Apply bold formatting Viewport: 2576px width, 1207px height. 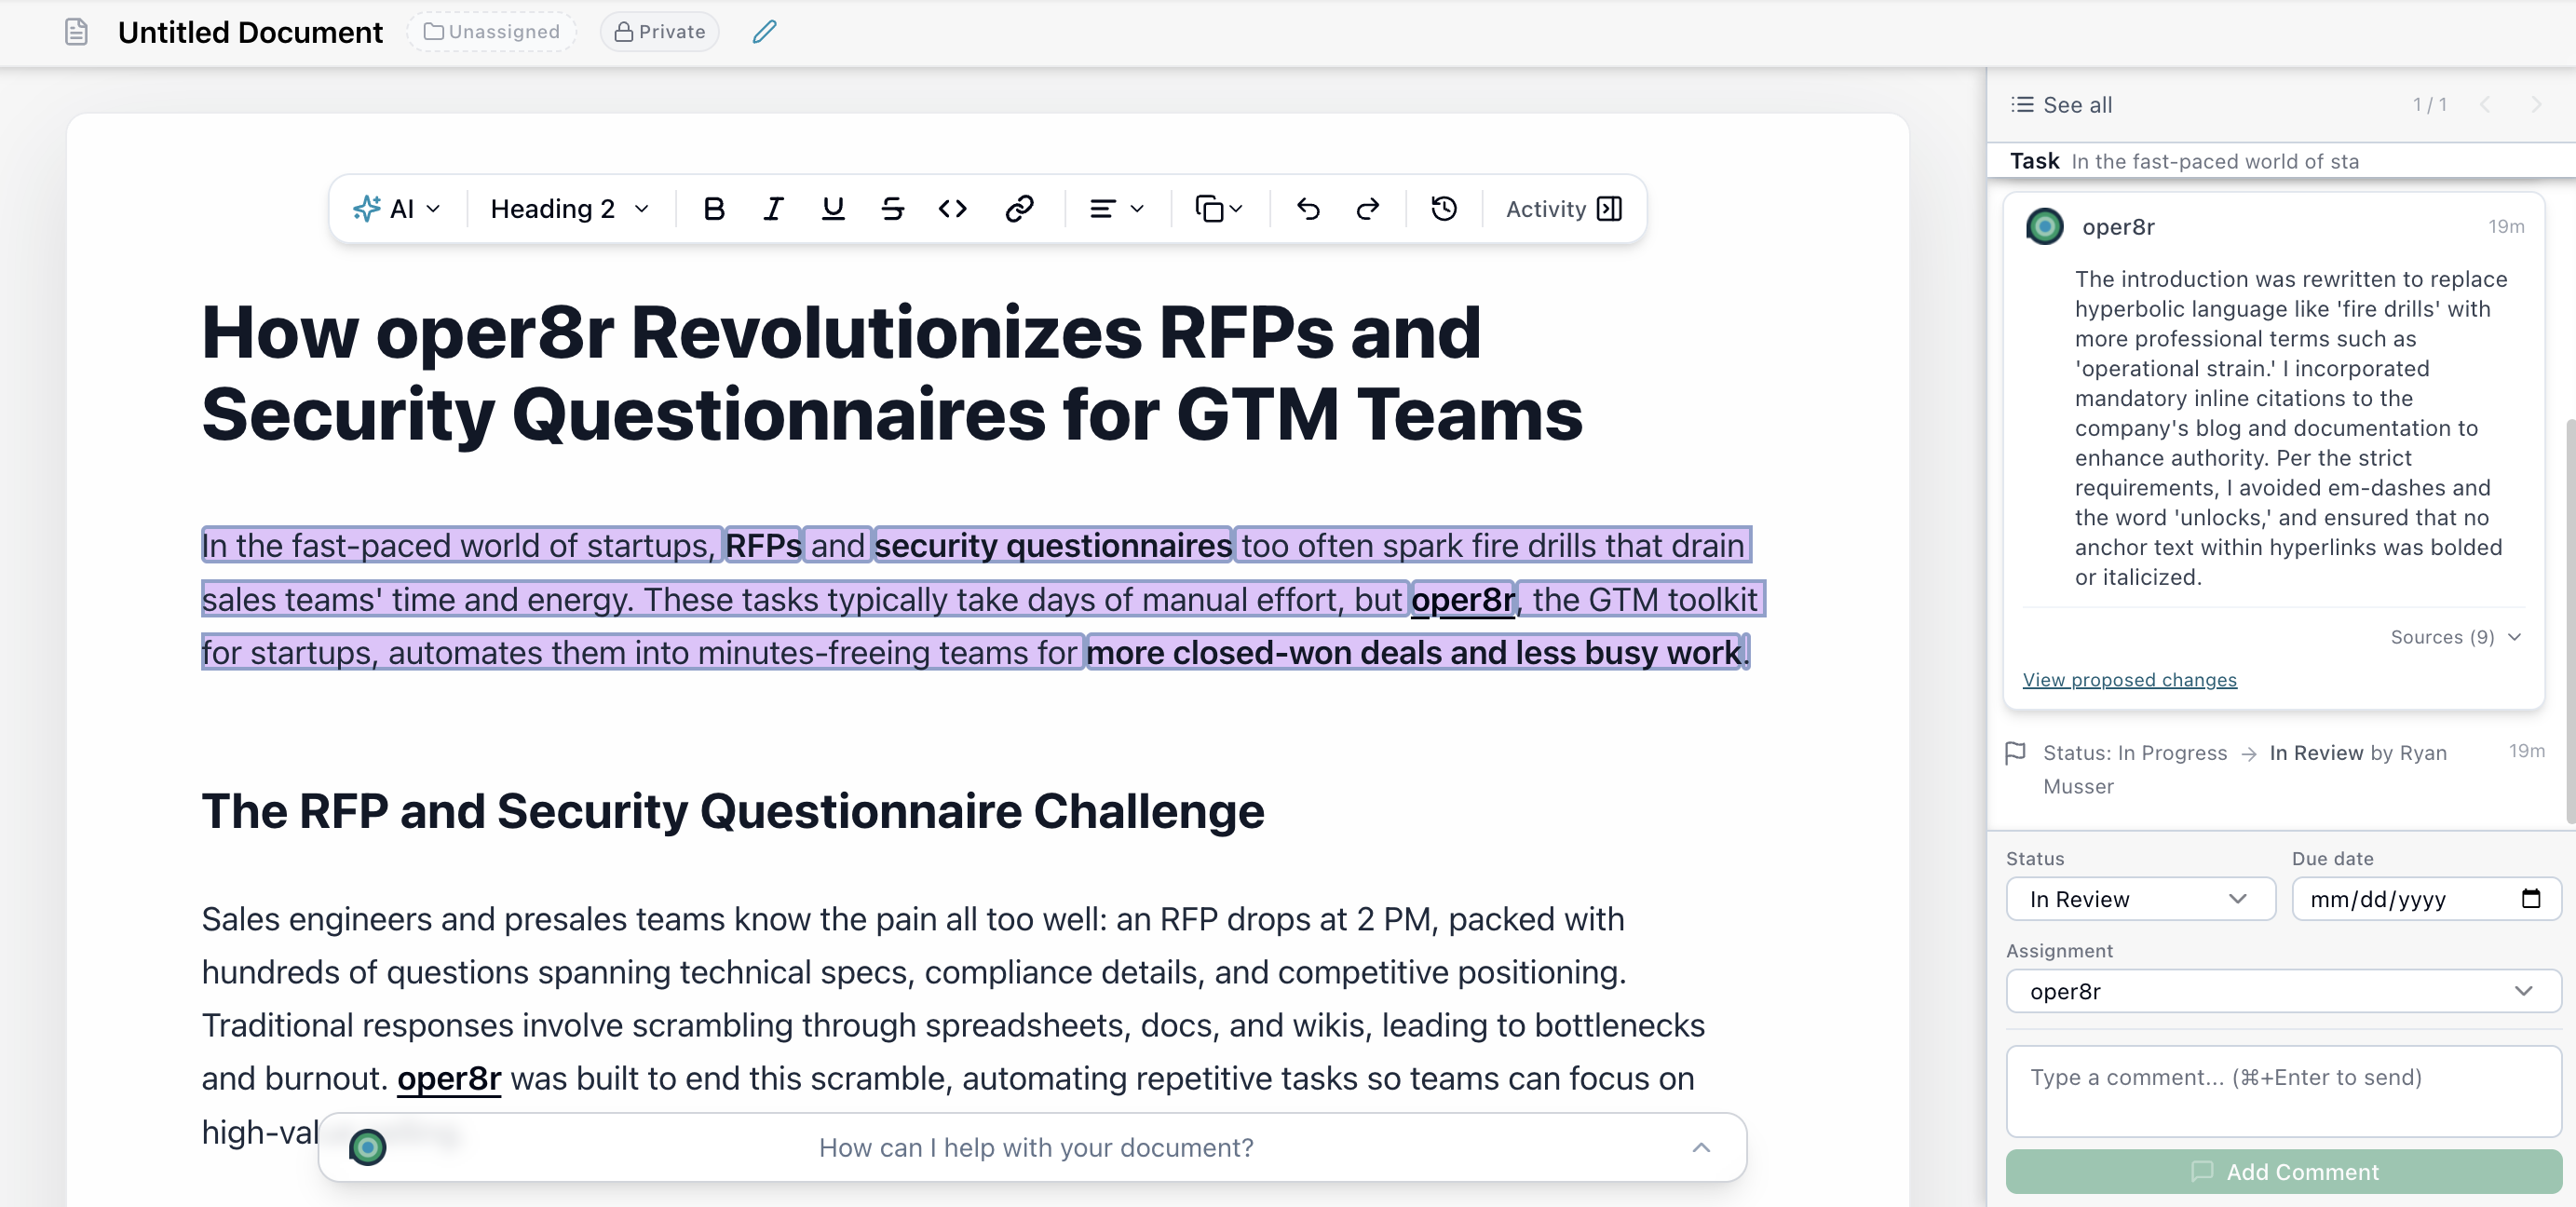[714, 208]
